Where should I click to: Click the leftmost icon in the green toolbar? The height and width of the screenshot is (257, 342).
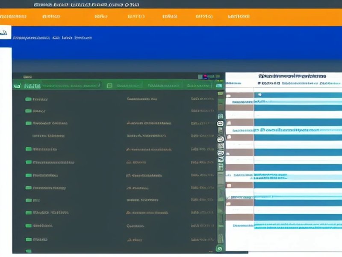click(17, 86)
